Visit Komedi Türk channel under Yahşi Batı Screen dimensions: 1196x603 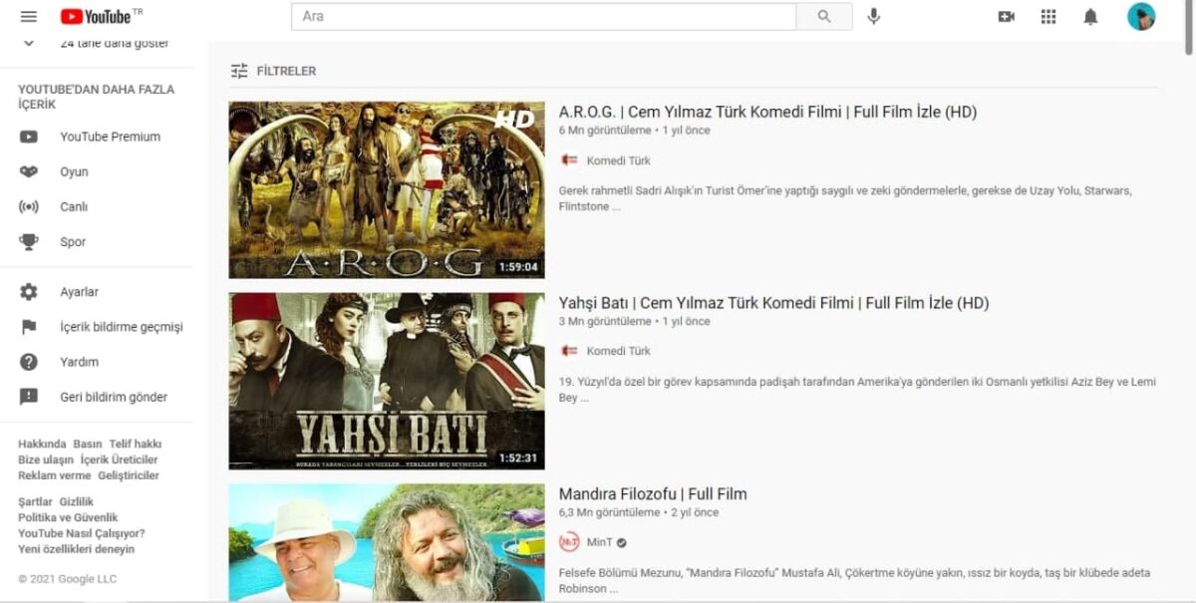coord(618,351)
